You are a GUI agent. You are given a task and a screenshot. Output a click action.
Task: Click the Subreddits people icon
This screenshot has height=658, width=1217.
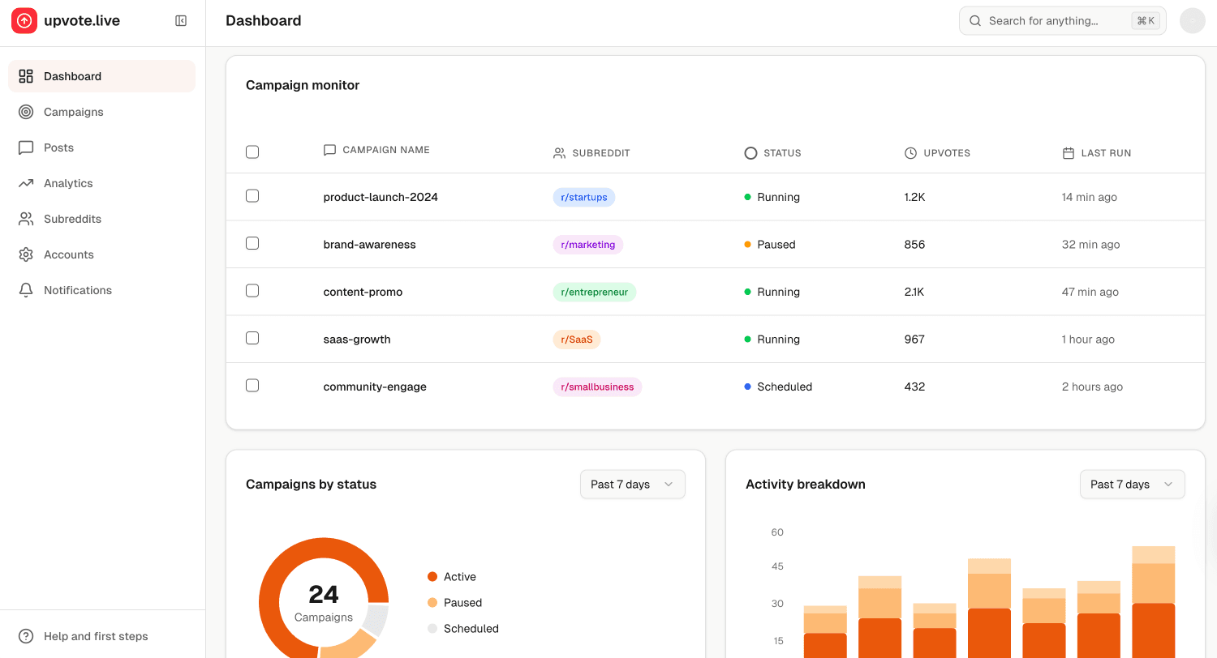pos(25,219)
